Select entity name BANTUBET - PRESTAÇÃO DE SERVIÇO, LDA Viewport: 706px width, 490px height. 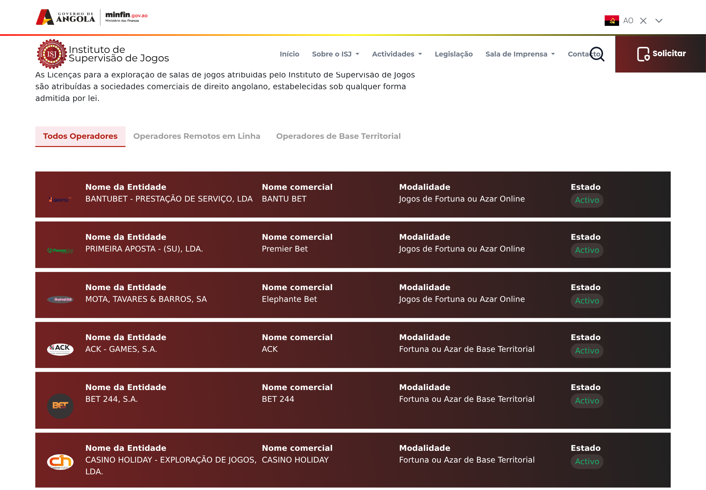coord(169,199)
